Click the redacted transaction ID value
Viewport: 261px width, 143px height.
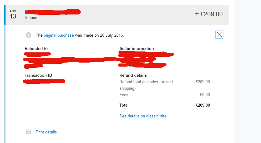(44, 81)
